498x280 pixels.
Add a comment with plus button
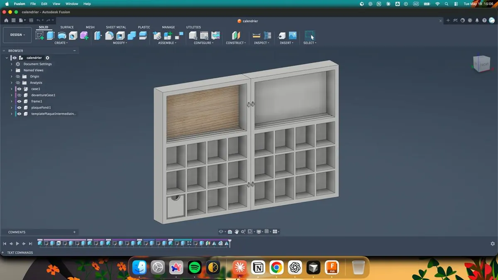(x=75, y=232)
